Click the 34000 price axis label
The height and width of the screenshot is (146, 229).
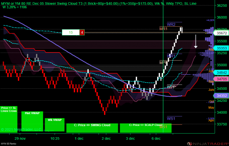pyautogui.click(x=222, y=112)
